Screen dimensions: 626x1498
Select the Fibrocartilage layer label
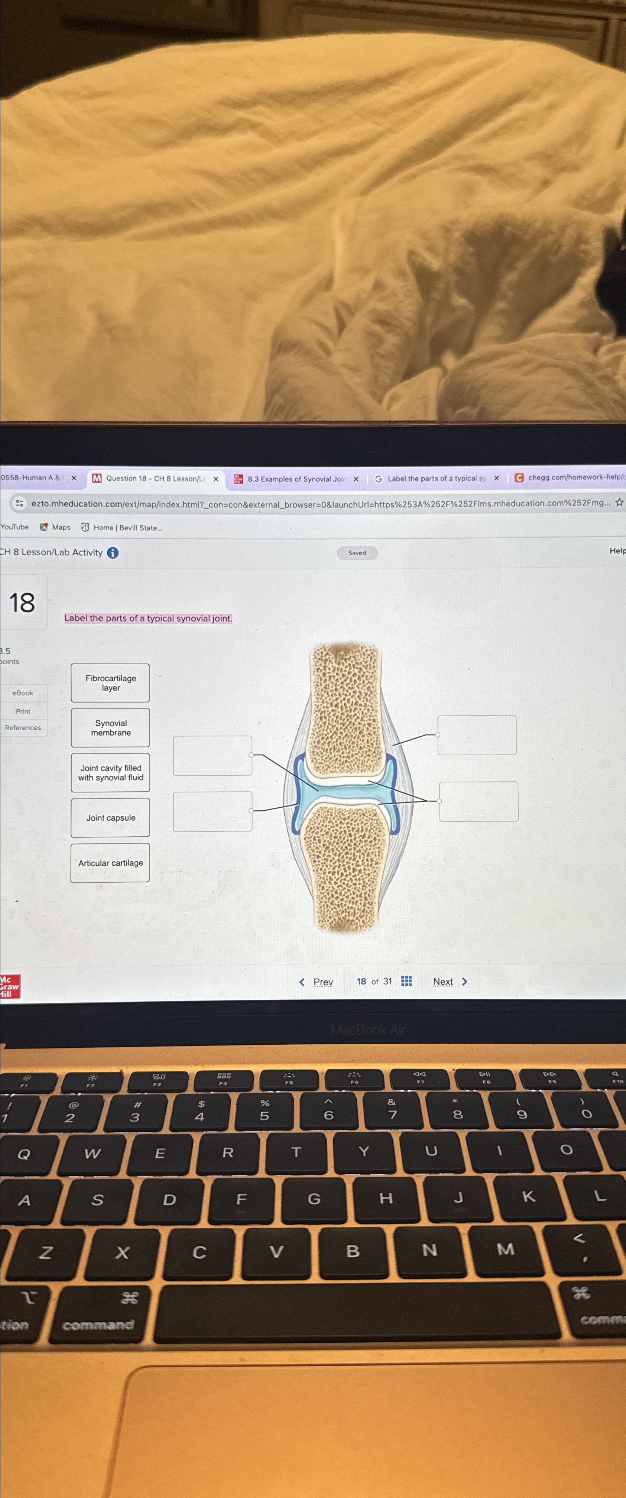click(110, 683)
